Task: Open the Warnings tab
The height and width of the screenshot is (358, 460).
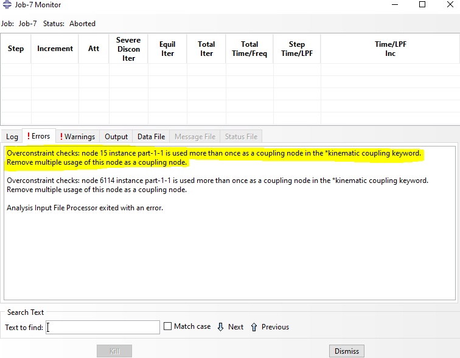Action: pos(78,137)
